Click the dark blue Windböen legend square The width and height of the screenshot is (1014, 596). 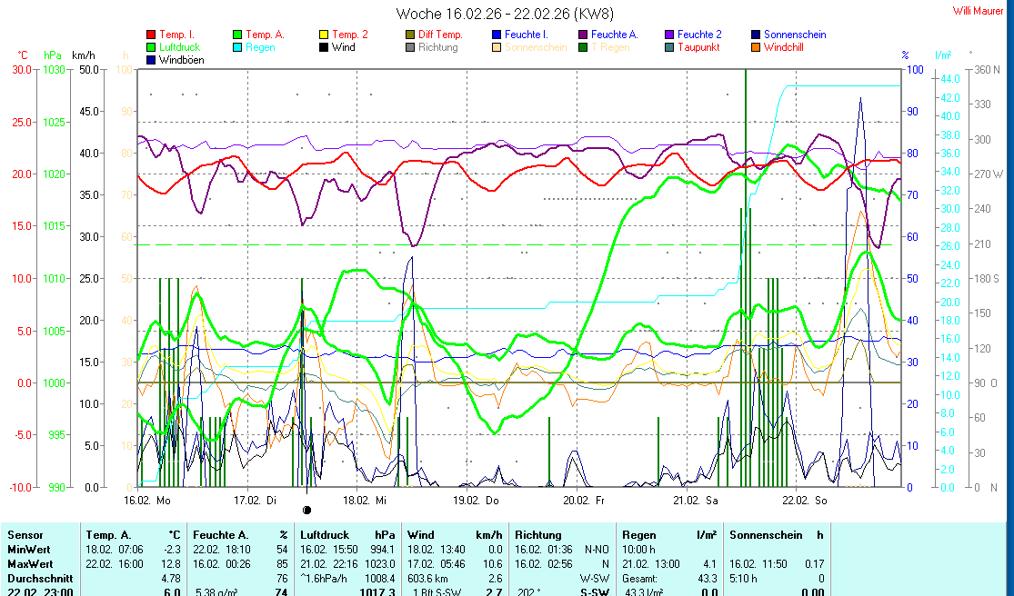click(x=151, y=60)
